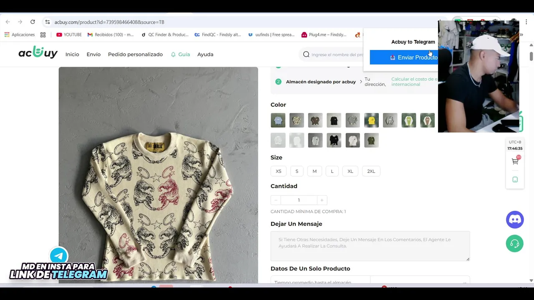534x300 pixels.
Task: Open the YOUTUBE bookmark
Action: 69,35
